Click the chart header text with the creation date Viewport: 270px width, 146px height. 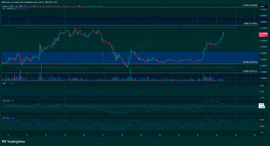tap(30, 2)
